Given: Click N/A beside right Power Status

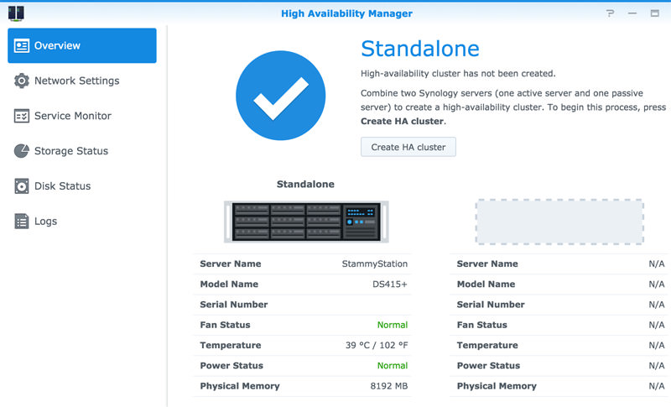Looking at the screenshot, I should [x=657, y=366].
